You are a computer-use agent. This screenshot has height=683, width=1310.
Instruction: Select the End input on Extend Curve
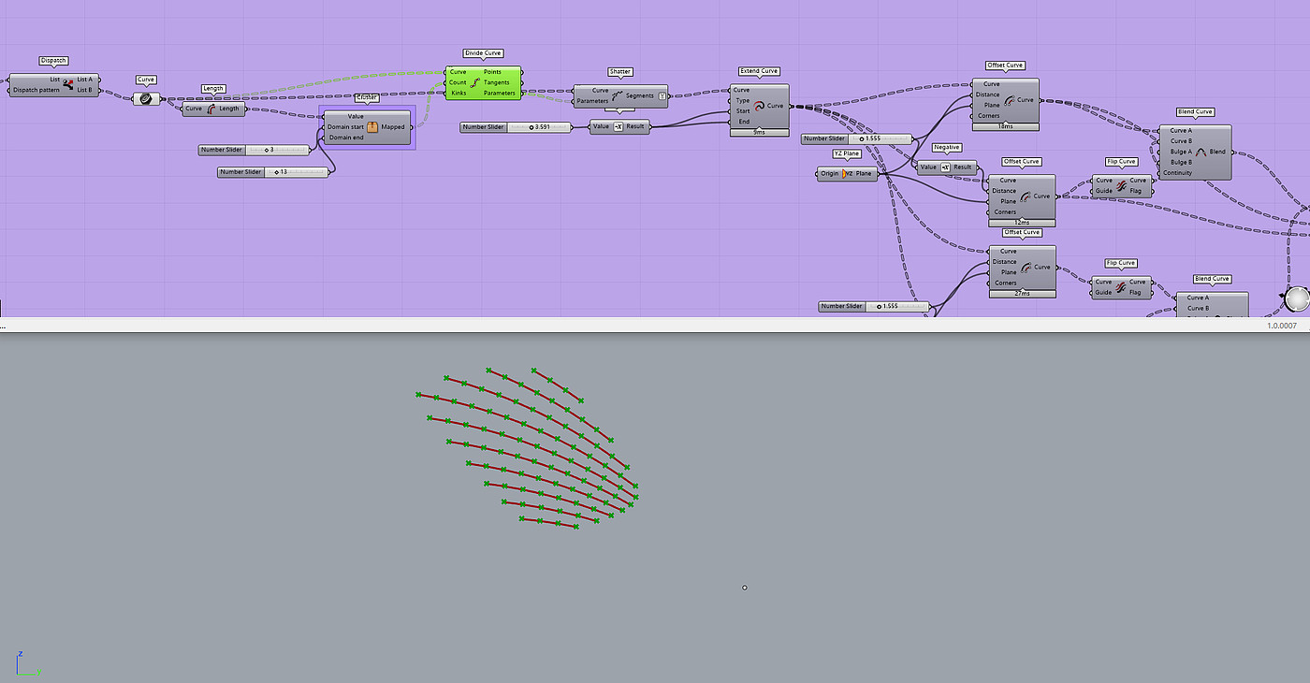pos(743,122)
